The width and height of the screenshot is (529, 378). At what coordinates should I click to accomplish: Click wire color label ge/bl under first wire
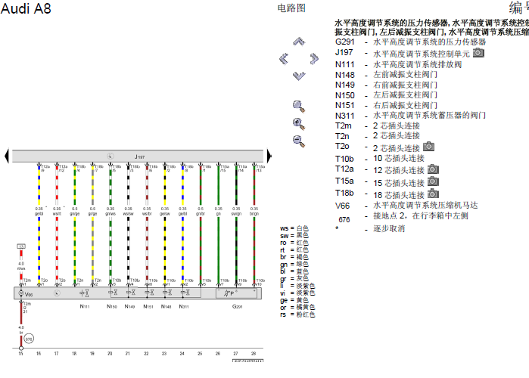point(39,214)
